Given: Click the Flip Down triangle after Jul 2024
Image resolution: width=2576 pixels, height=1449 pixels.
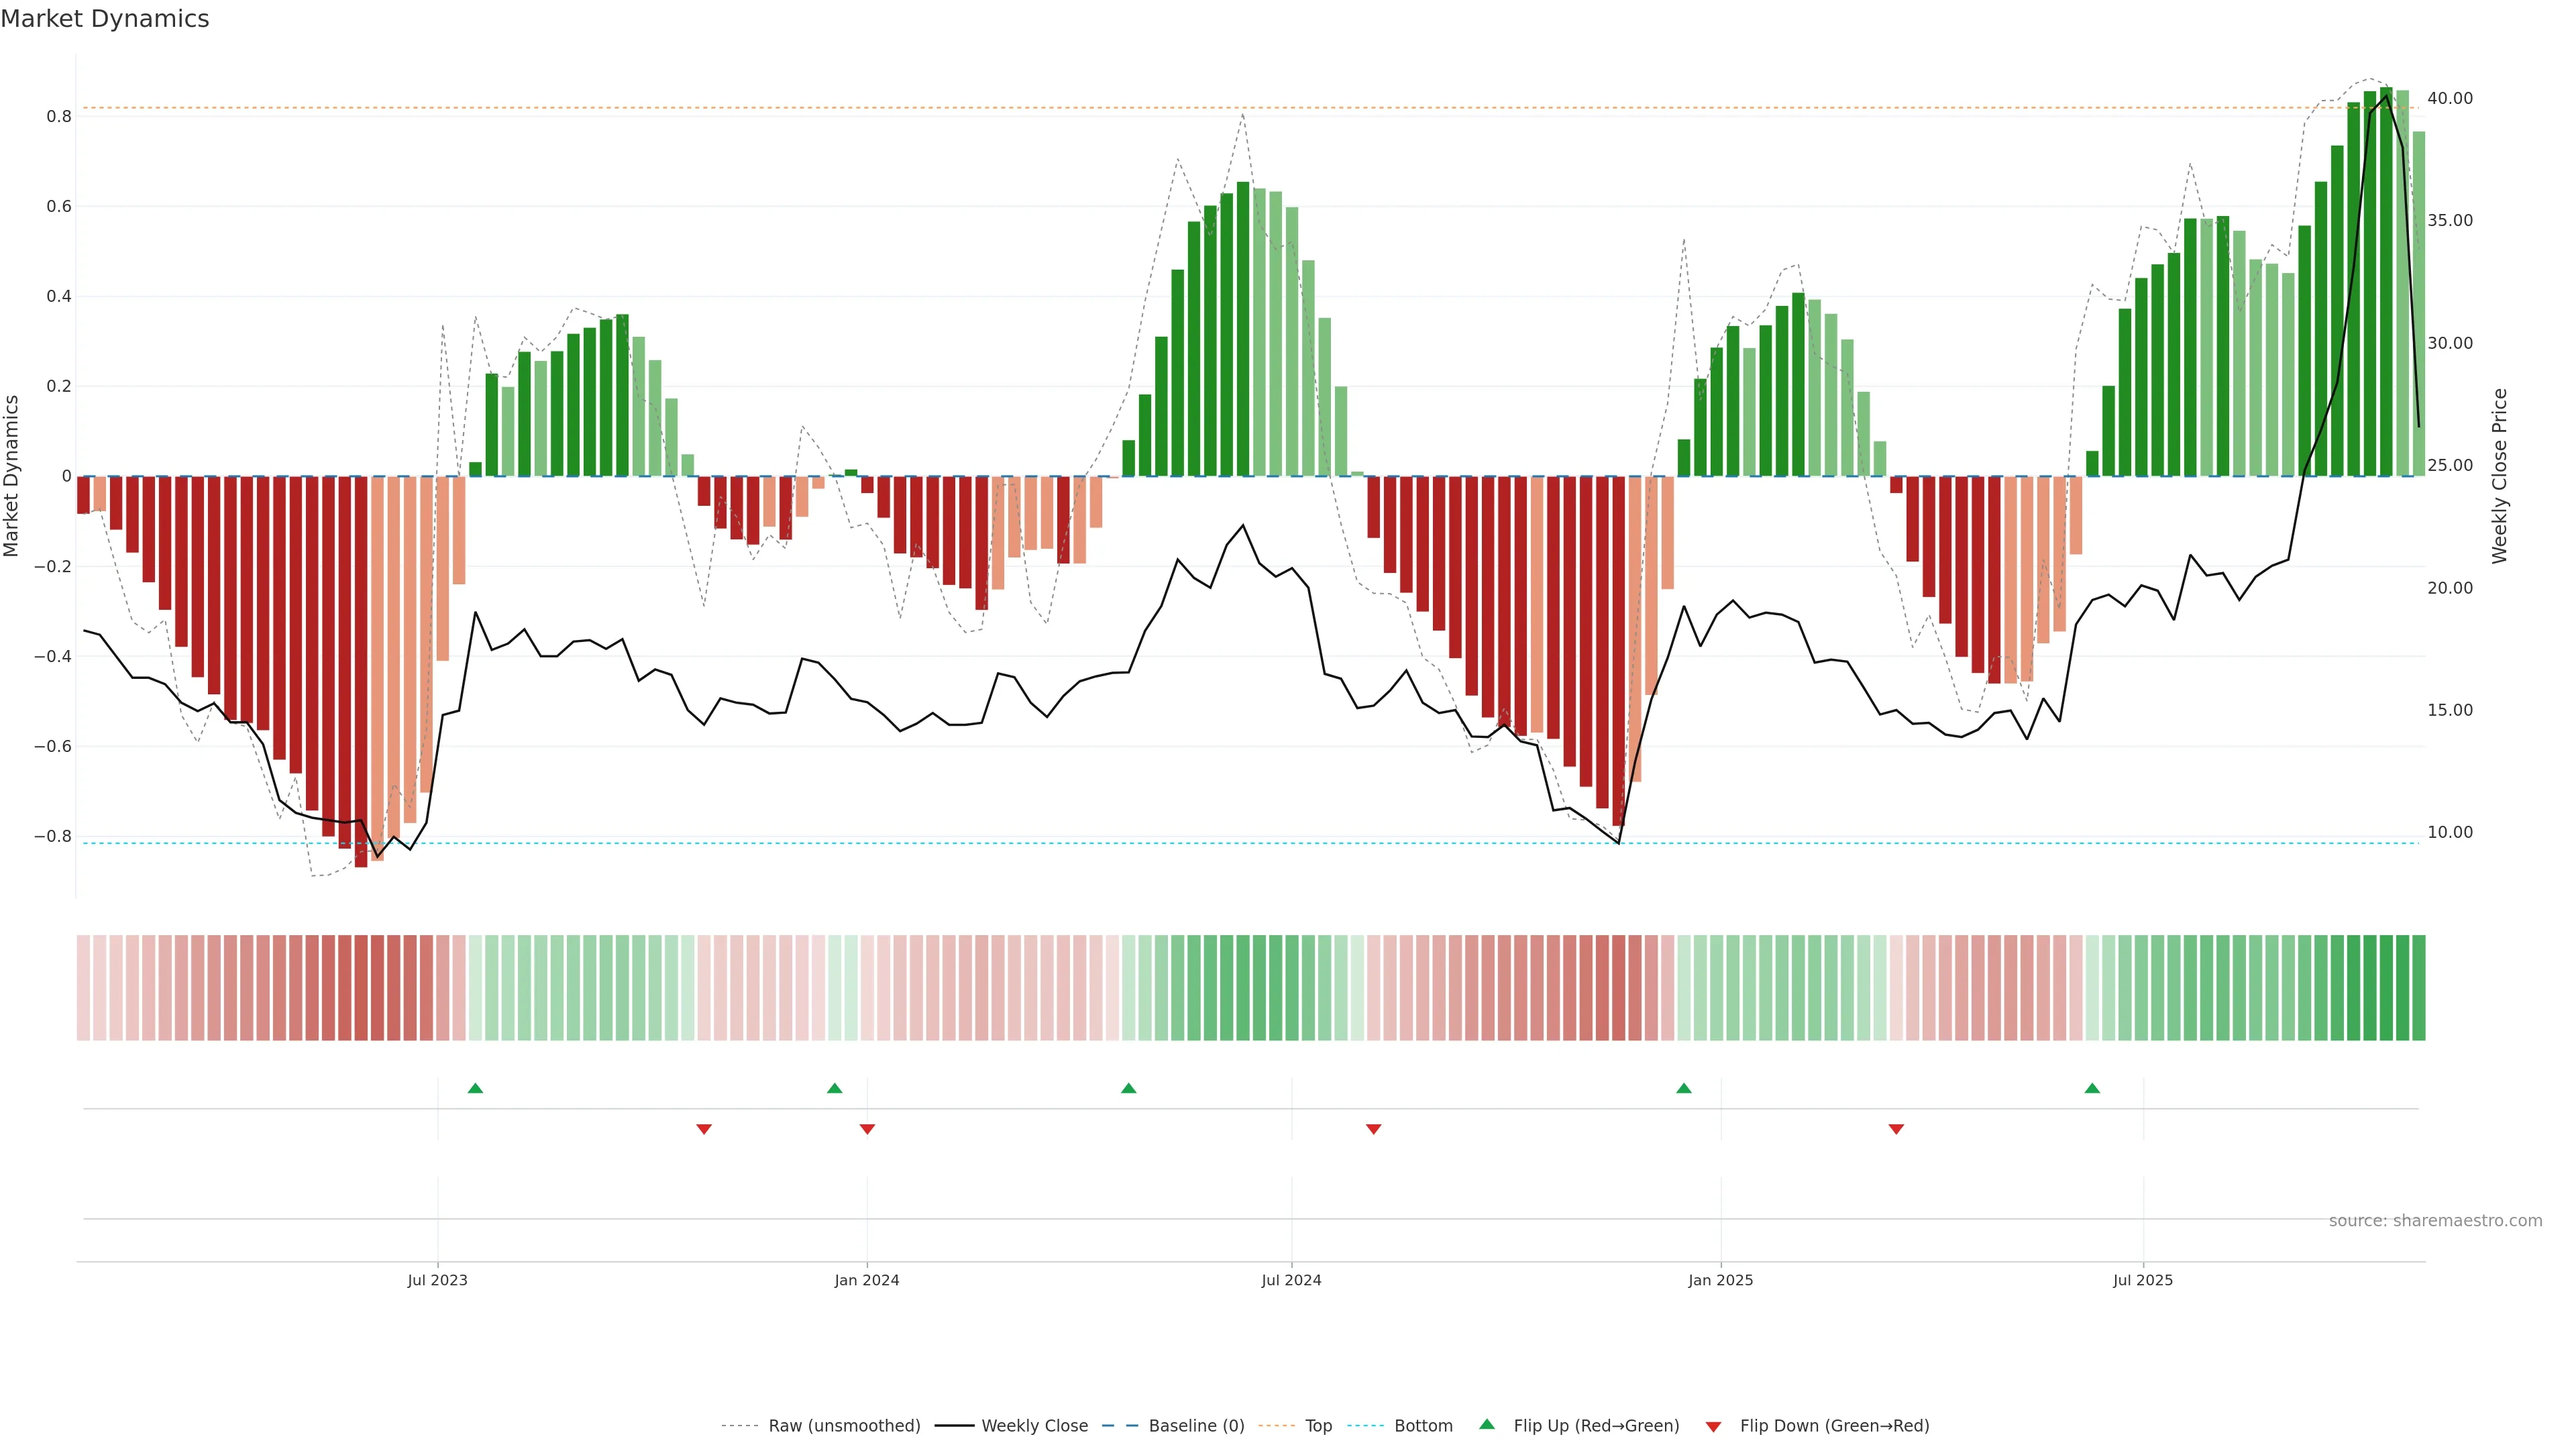Looking at the screenshot, I should [x=1373, y=1129].
